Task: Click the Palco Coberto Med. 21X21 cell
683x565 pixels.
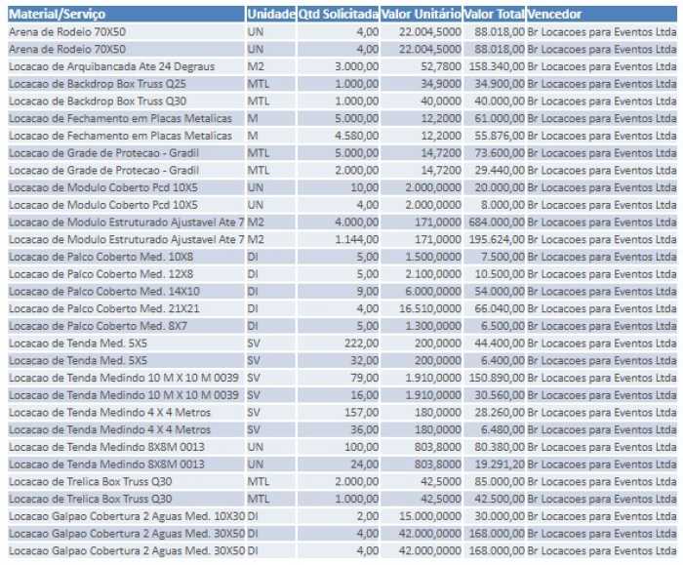Action: click(x=104, y=308)
